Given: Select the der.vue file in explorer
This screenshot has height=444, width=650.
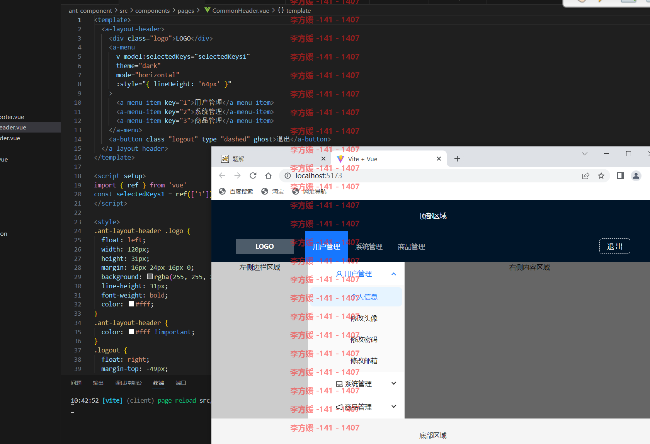Looking at the screenshot, I should tap(30, 138).
